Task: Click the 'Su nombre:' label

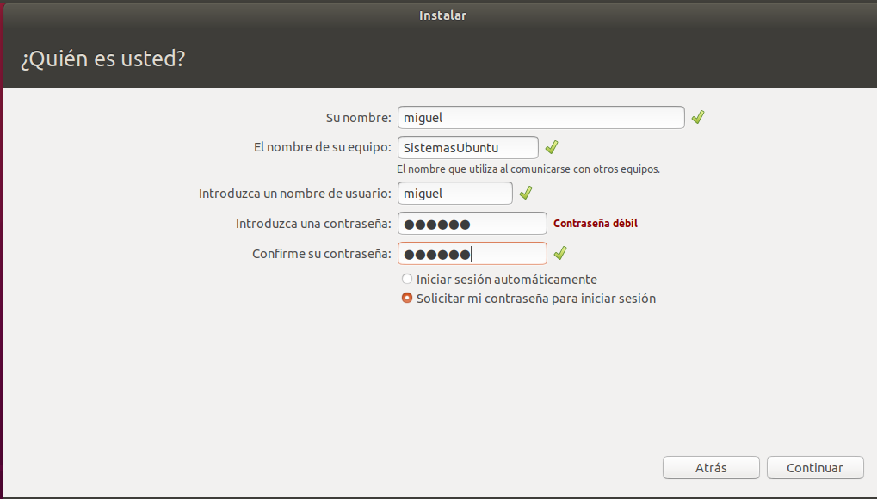Action: pyautogui.click(x=358, y=118)
